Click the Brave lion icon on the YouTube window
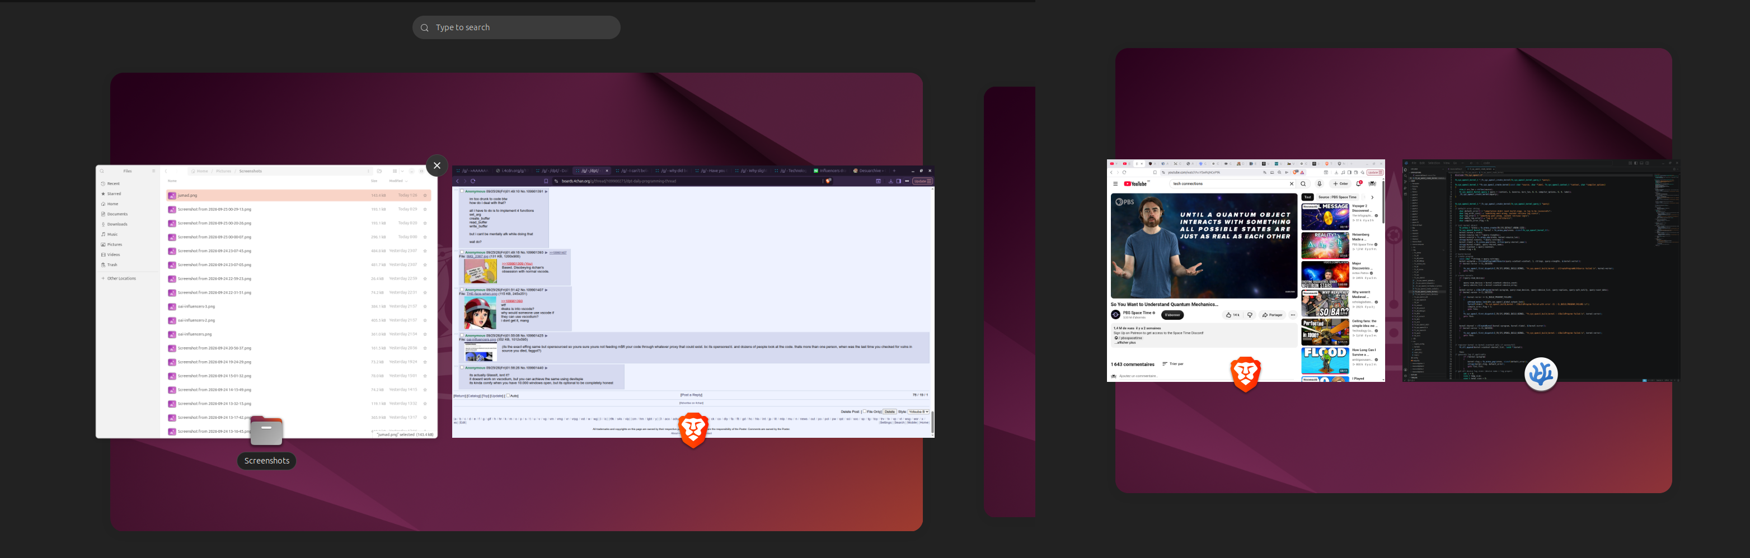1750x558 pixels. click(x=1245, y=374)
